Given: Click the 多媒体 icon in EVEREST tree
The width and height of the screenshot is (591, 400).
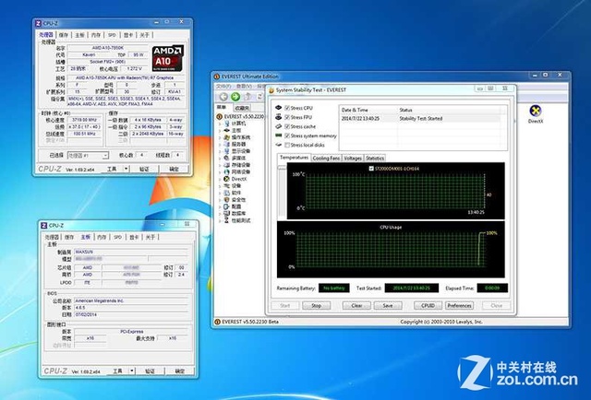Looking at the screenshot, I should click(227, 158).
